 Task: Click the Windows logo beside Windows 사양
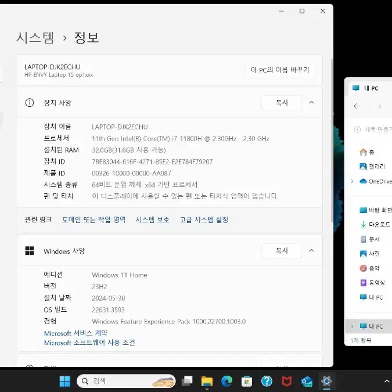tap(30, 251)
